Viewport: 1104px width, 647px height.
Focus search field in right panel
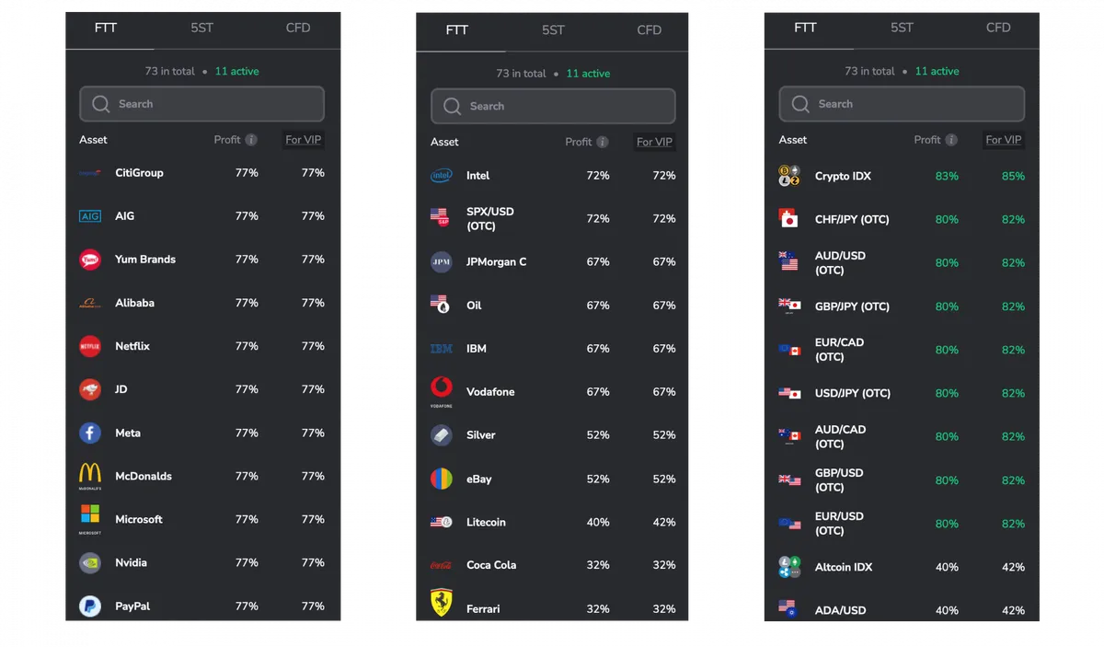(902, 104)
